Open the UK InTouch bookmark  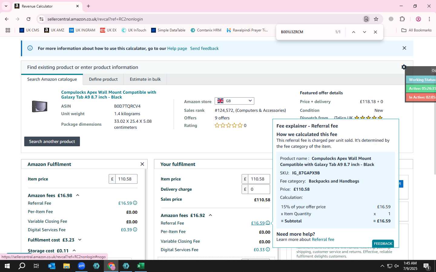coord(134,30)
